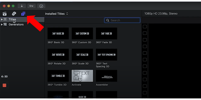This screenshot has height=100, width=201.
Task: Expand the Titles disclosure triangle
Action: pos(2,19)
